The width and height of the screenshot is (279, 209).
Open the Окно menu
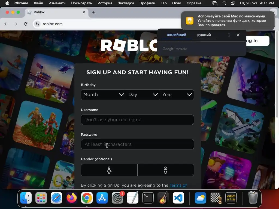177,3
